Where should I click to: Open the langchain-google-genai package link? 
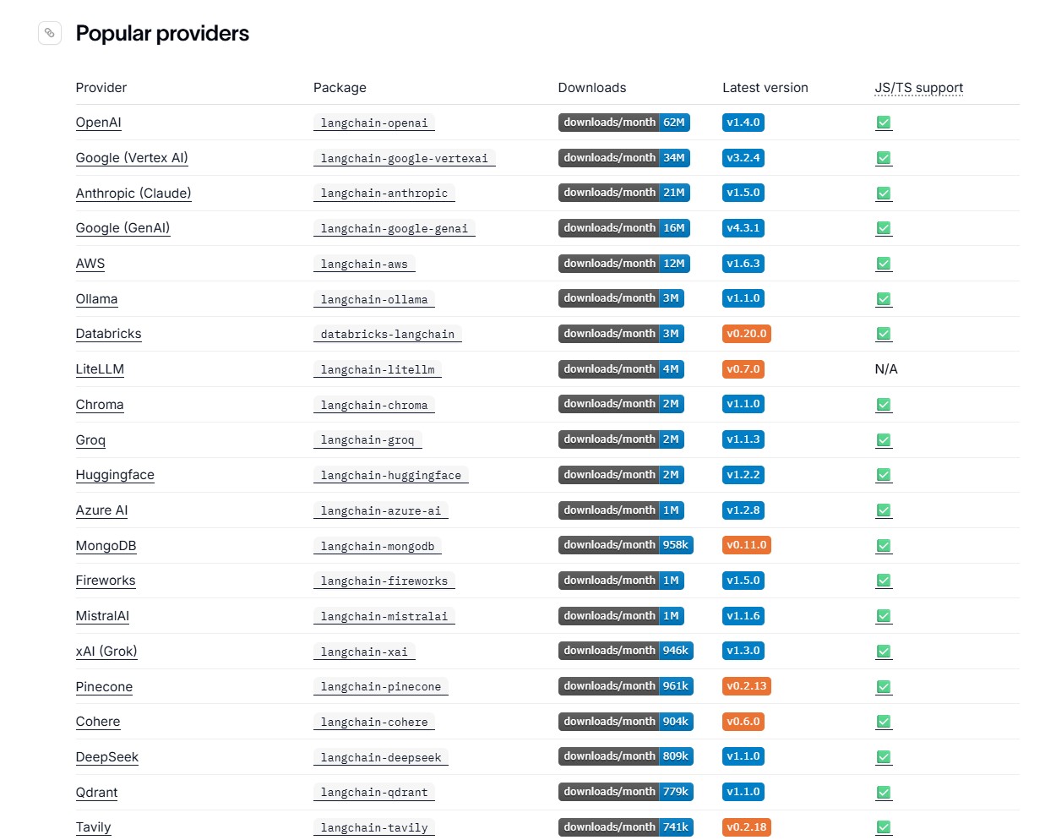pos(395,228)
